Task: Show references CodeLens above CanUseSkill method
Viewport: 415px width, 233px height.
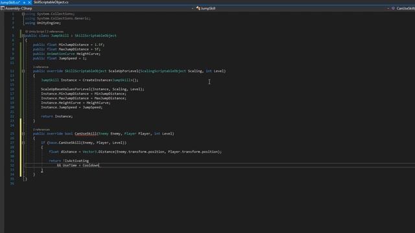Action: 41,129
